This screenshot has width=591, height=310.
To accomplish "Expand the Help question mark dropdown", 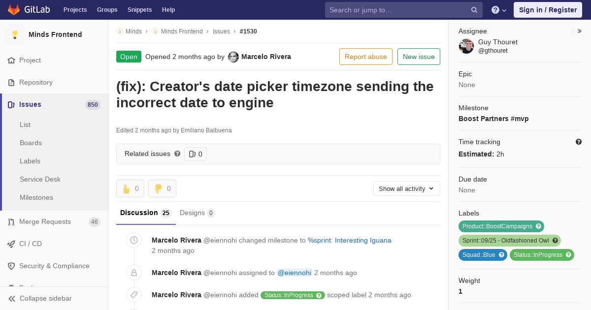I will click(x=499, y=10).
